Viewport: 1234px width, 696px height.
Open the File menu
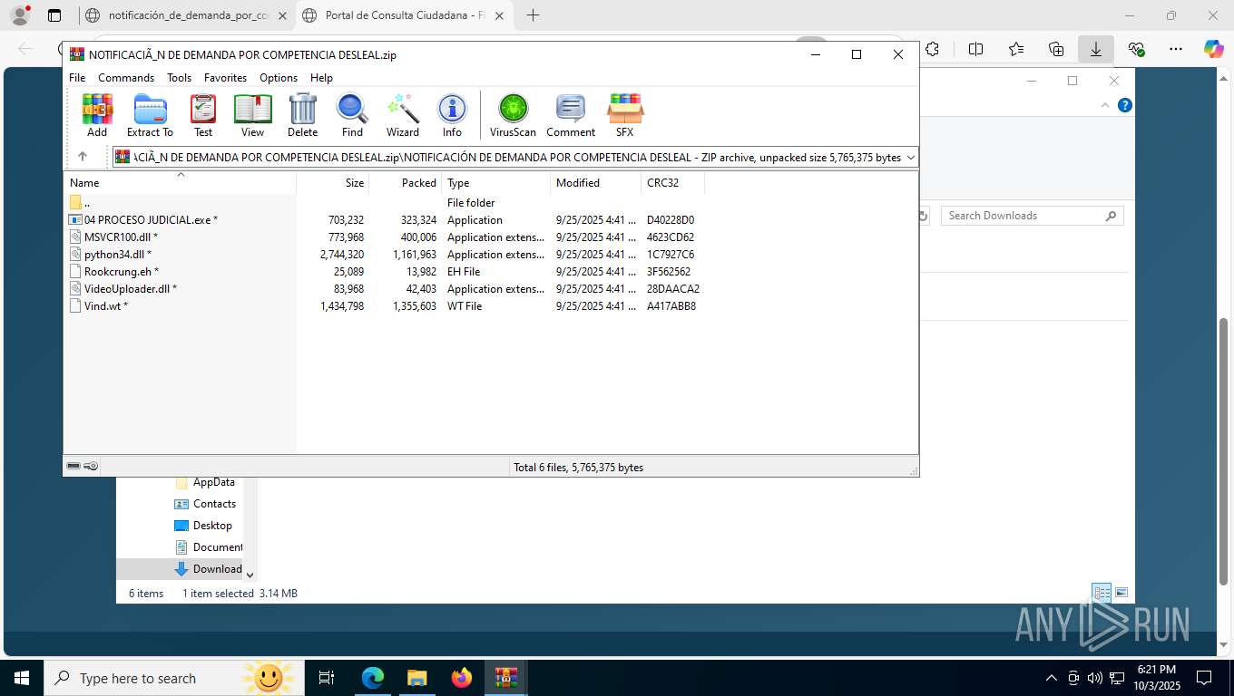77,78
